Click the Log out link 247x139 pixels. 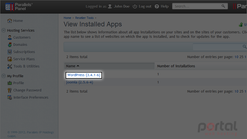click(x=145, y=6)
